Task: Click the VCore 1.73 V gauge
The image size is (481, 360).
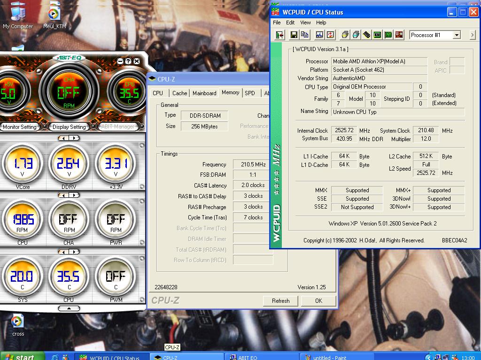Action: click(22, 164)
